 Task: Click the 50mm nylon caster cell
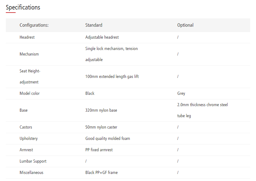101,127
